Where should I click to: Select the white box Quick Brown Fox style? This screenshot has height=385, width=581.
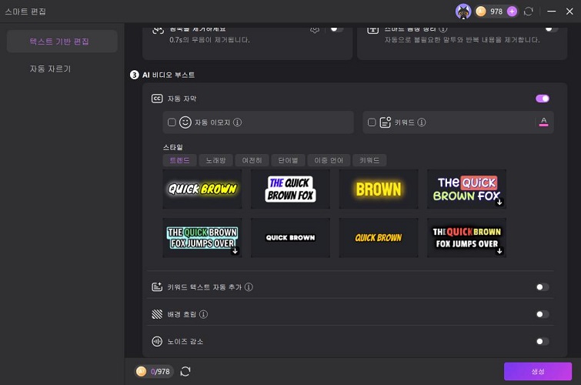291,189
